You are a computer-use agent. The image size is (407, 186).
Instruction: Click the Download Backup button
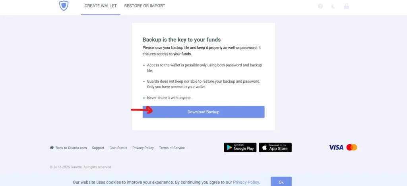pyautogui.click(x=203, y=112)
